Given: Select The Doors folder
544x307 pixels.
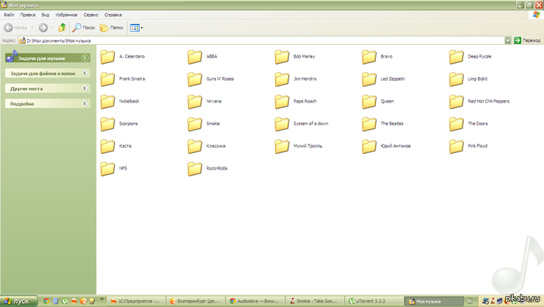Looking at the screenshot, I should pyautogui.click(x=468, y=124).
